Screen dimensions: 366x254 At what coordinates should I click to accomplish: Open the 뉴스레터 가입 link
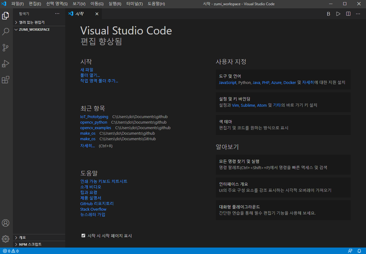[93, 215]
